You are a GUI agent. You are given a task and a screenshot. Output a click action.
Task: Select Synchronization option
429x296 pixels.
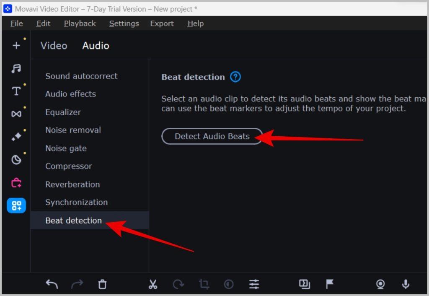pos(77,203)
